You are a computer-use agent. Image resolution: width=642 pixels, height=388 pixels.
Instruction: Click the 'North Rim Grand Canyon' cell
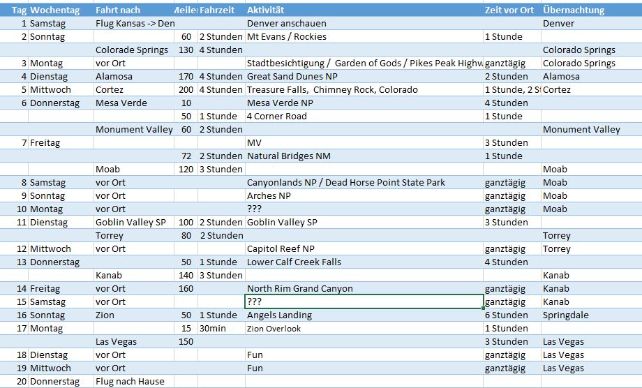click(300, 289)
